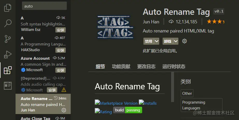Open the Source Control view icon
Image resolution: width=239 pixels, height=120 pixels.
tap(8, 39)
